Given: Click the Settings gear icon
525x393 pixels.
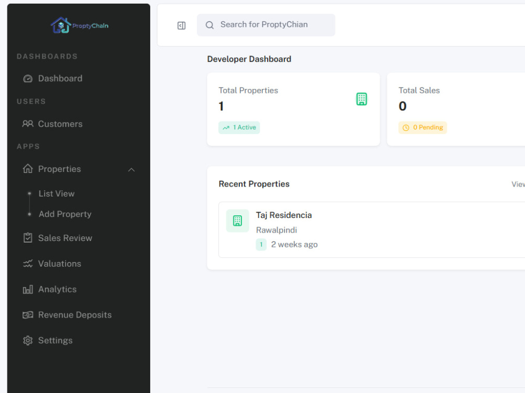Looking at the screenshot, I should click(x=28, y=341).
